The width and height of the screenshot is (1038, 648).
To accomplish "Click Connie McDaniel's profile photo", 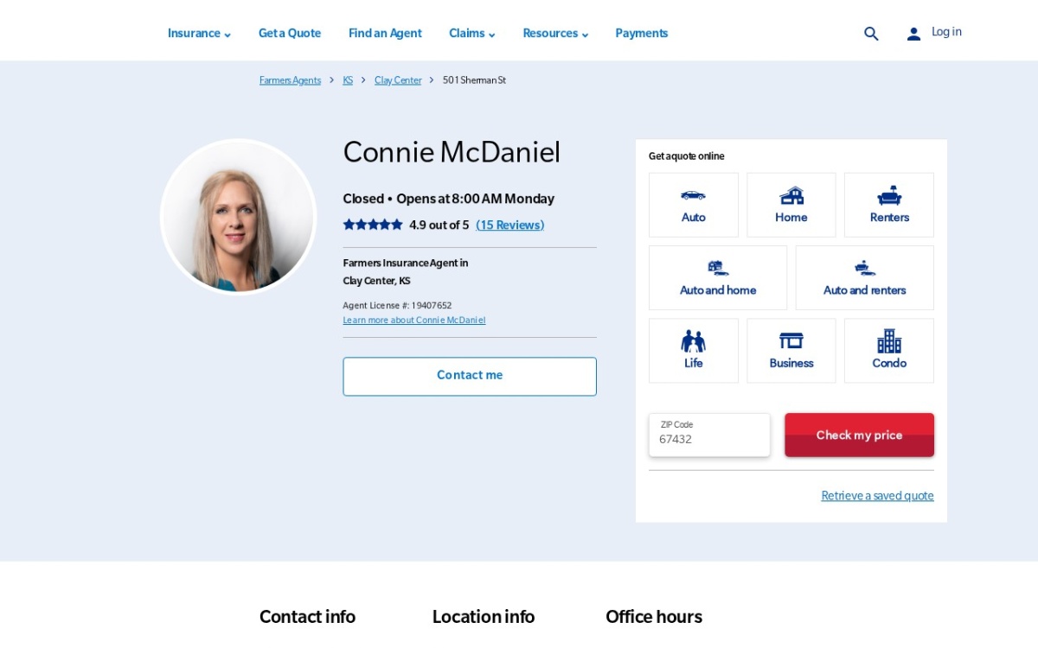I will pos(238,216).
